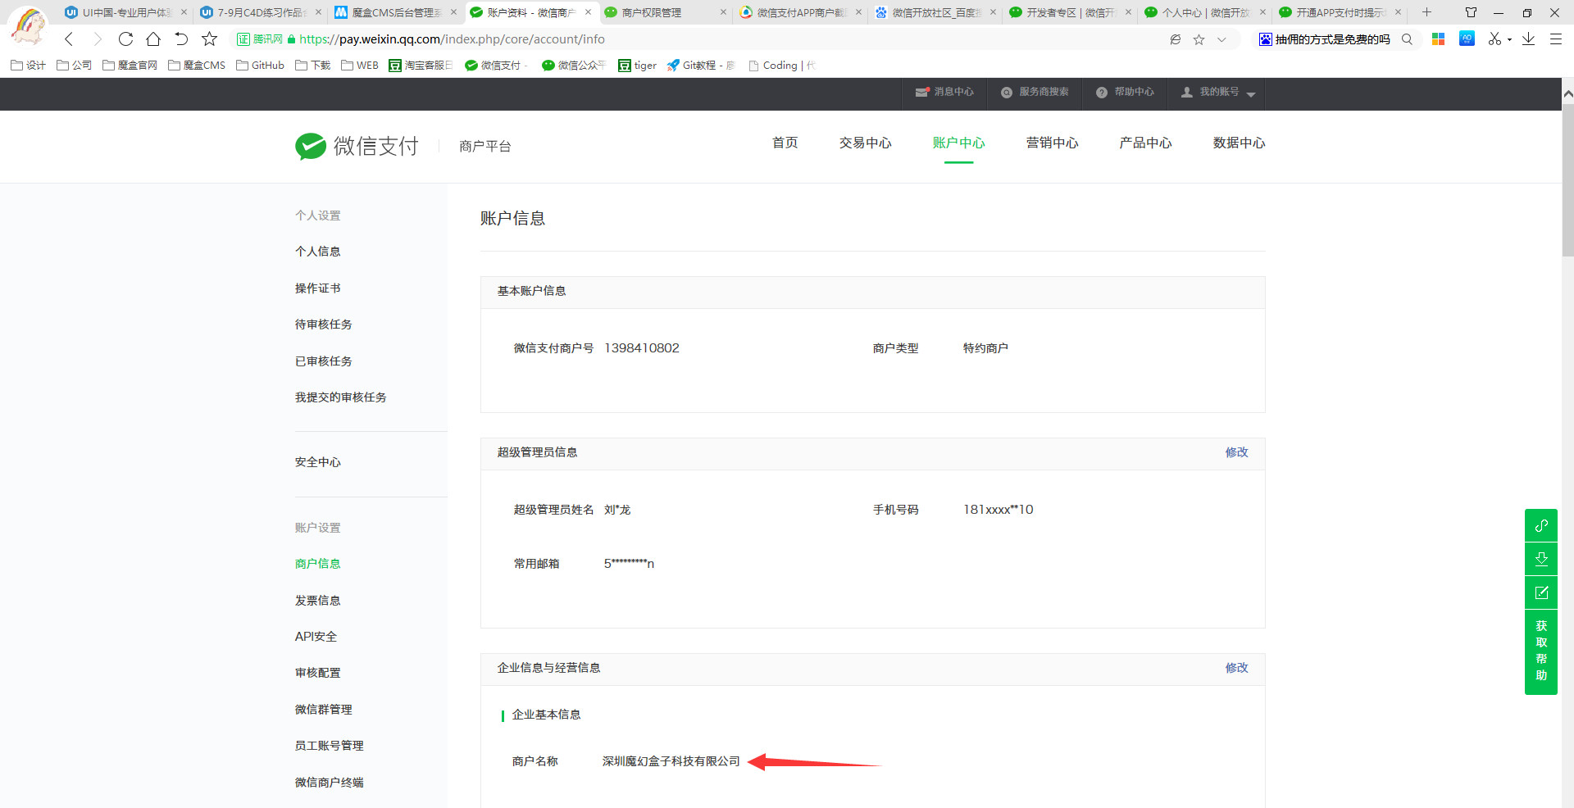This screenshot has height=808, width=1574.
Task: Click the browser back arrow
Action: [70, 39]
